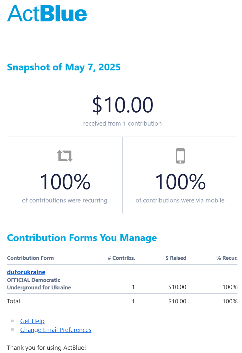Open the duforukraine contribution form link
Screen dimensions: 242x353
(26, 272)
